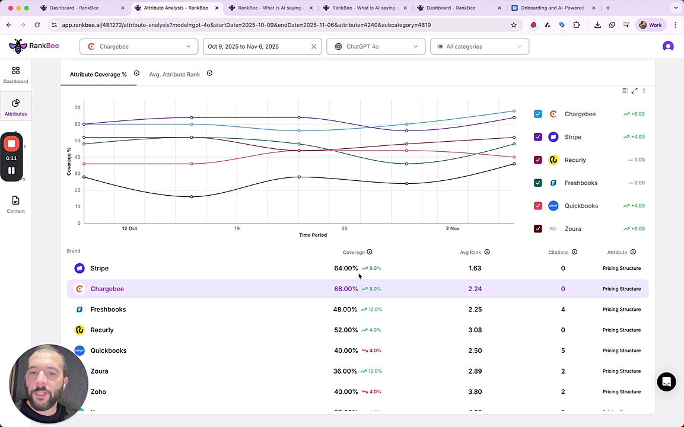The height and width of the screenshot is (427, 684).
Task: Toggle the Stripe legend checkbox
Action: coord(537,137)
